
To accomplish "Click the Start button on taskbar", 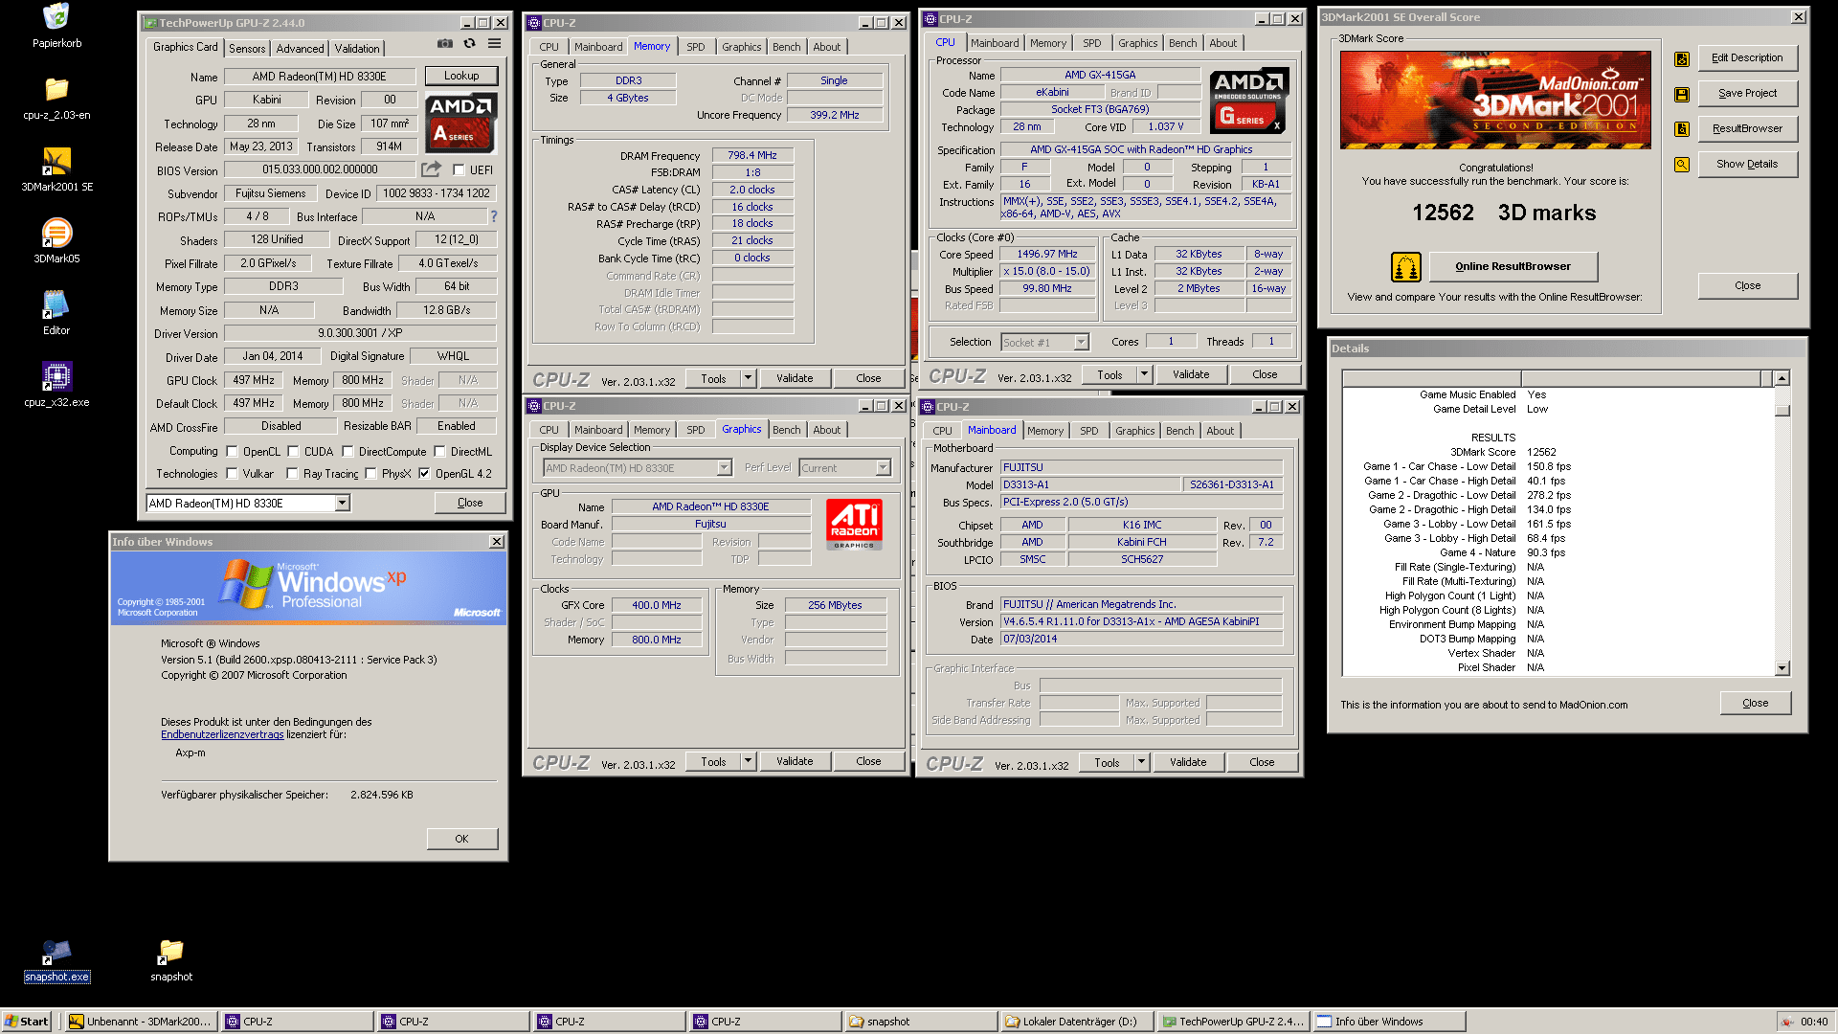I will click(26, 1022).
